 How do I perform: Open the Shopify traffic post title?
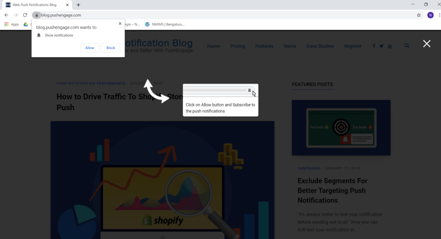pyautogui.click(x=120, y=102)
